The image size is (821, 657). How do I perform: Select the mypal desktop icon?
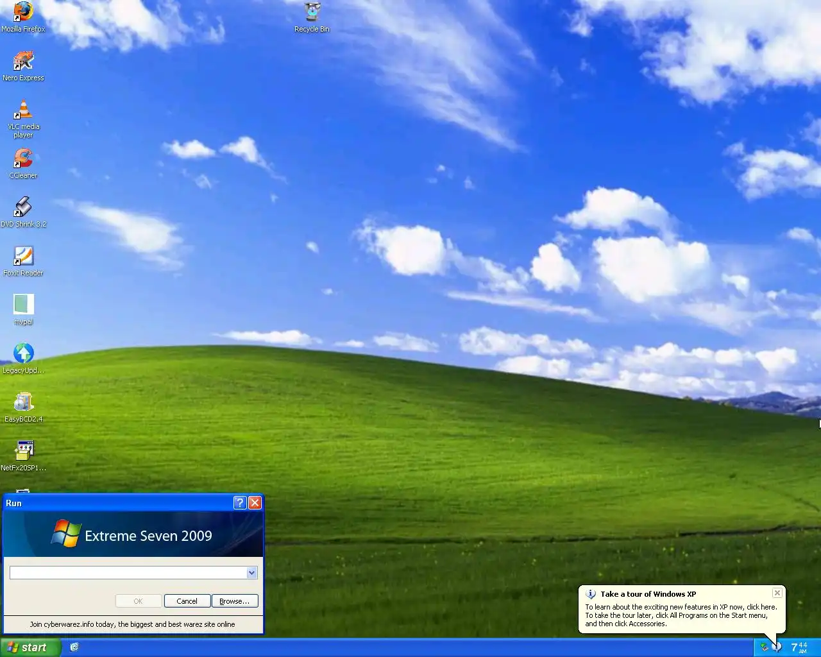click(23, 310)
